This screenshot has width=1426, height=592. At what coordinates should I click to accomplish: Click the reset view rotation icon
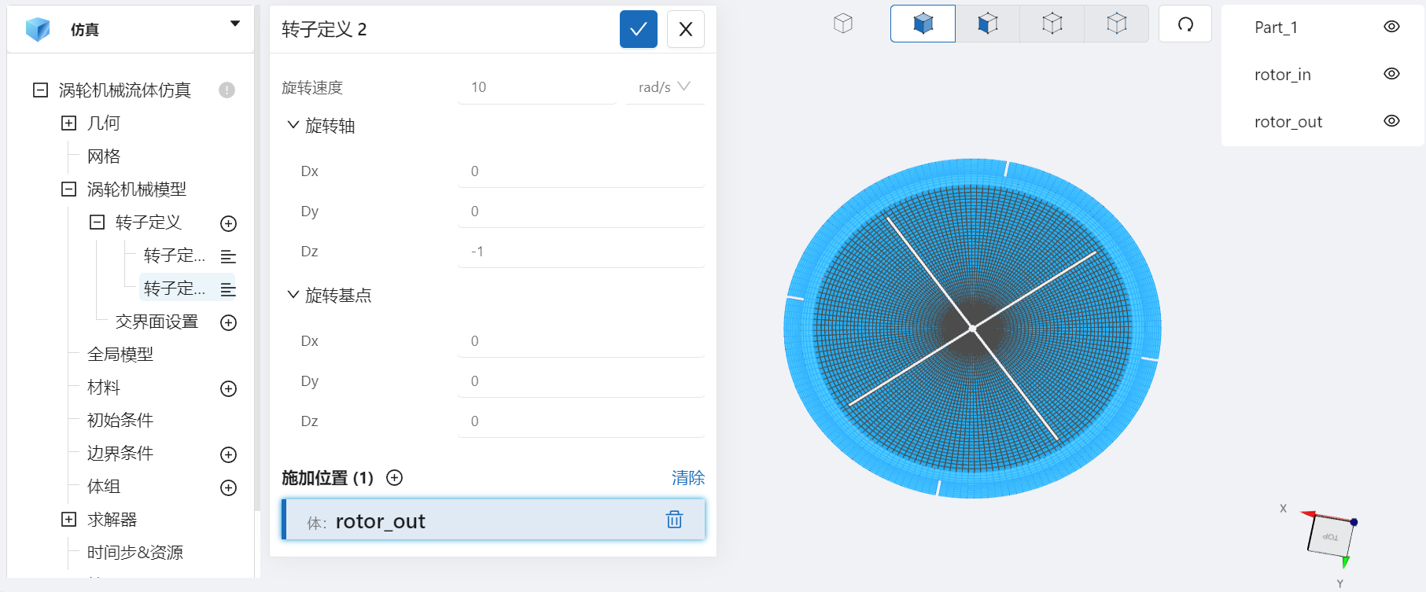(x=1185, y=24)
